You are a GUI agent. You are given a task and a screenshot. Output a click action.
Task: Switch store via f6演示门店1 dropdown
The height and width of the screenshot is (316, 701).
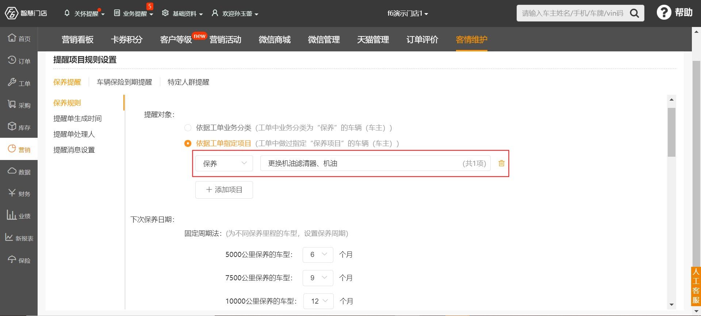click(x=408, y=13)
